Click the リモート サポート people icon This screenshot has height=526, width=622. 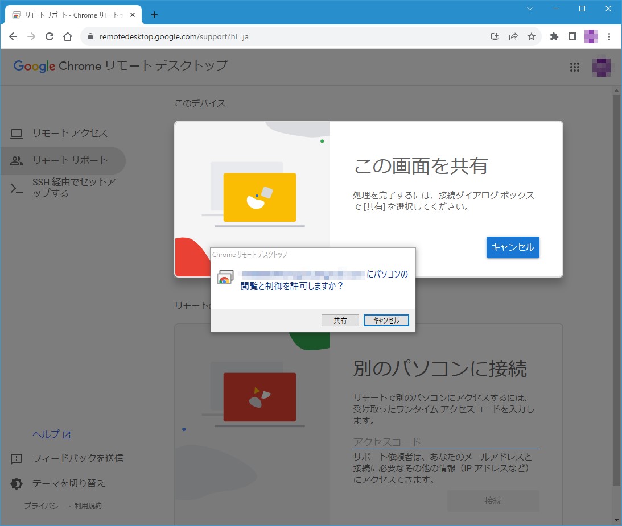coord(17,160)
